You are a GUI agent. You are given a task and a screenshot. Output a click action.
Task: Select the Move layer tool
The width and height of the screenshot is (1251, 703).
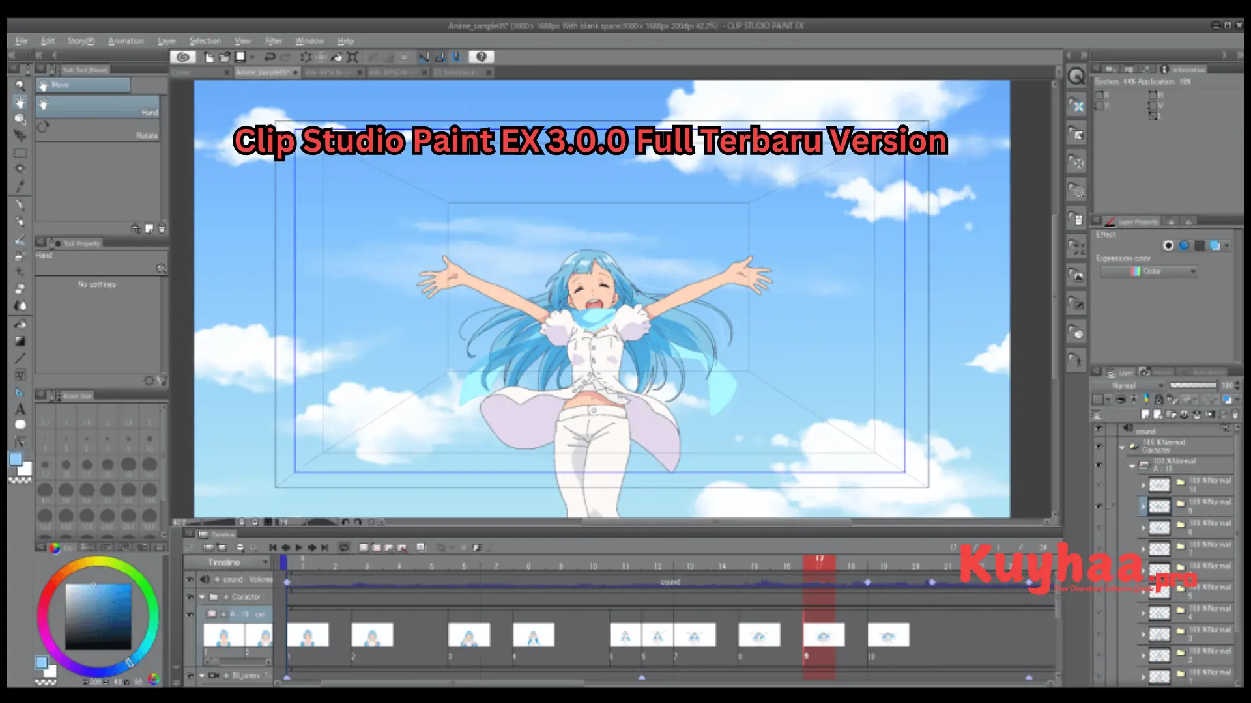[x=20, y=136]
